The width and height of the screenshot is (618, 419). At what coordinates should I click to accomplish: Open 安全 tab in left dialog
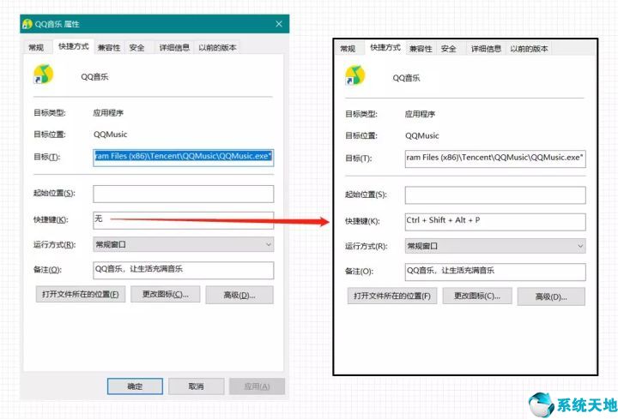(136, 48)
